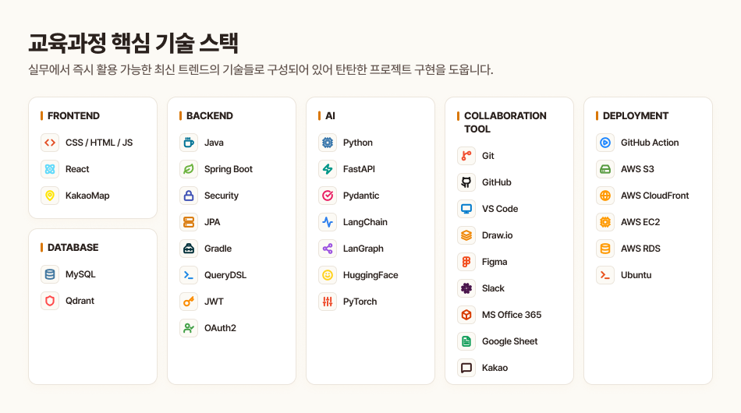Click the JPA server icon
741x413 pixels.
(189, 222)
